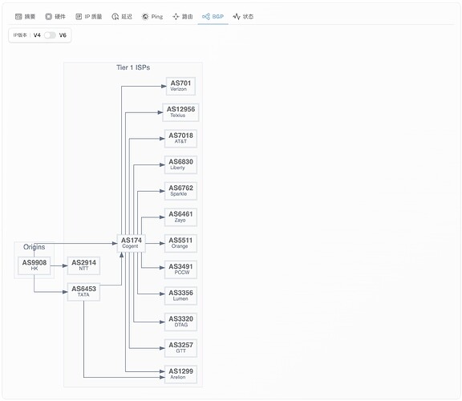
Task: Select the AS2914 NTT node
Action: pos(83,265)
